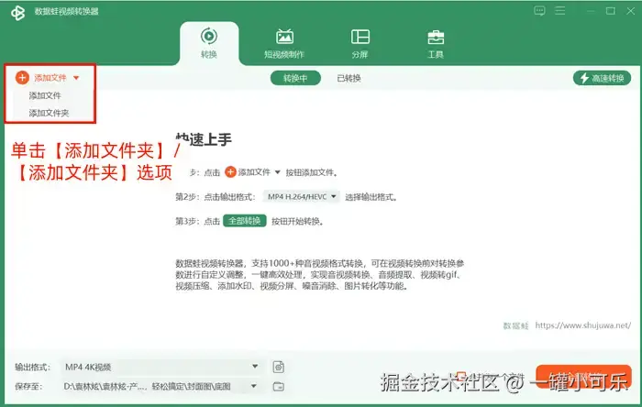This screenshot has width=642, height=407.
Task: Open the 分屏 tab
Action: click(x=360, y=43)
